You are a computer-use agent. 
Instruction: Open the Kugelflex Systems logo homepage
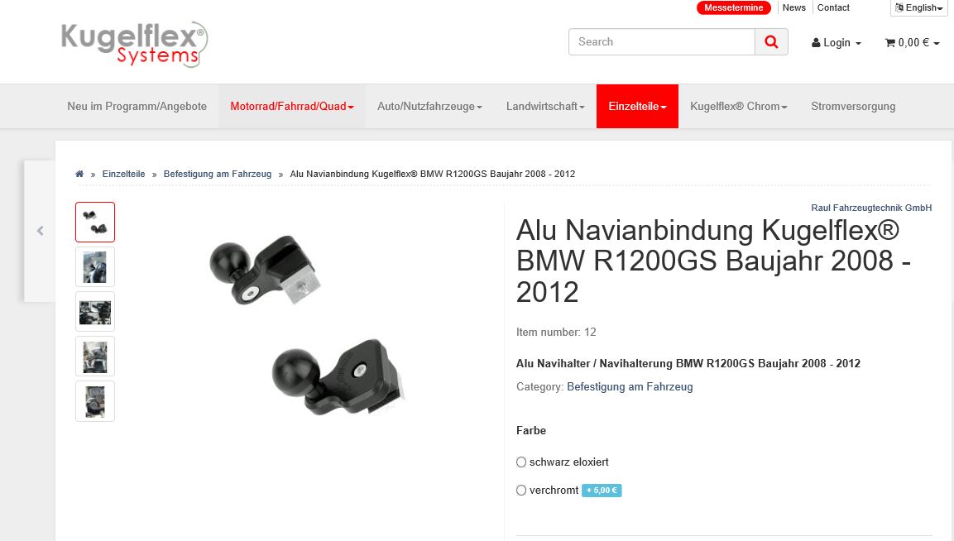pyautogui.click(x=135, y=44)
